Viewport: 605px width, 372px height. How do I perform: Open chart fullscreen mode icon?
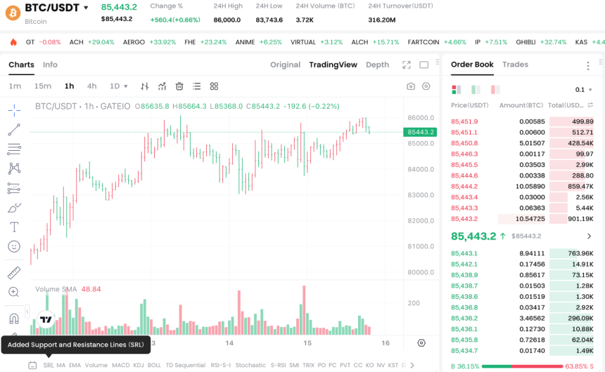click(x=407, y=65)
